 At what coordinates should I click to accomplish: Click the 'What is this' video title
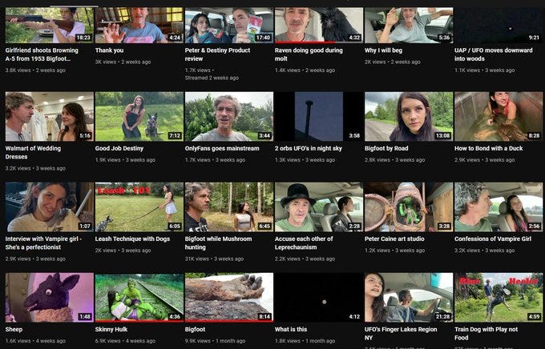[x=291, y=329]
